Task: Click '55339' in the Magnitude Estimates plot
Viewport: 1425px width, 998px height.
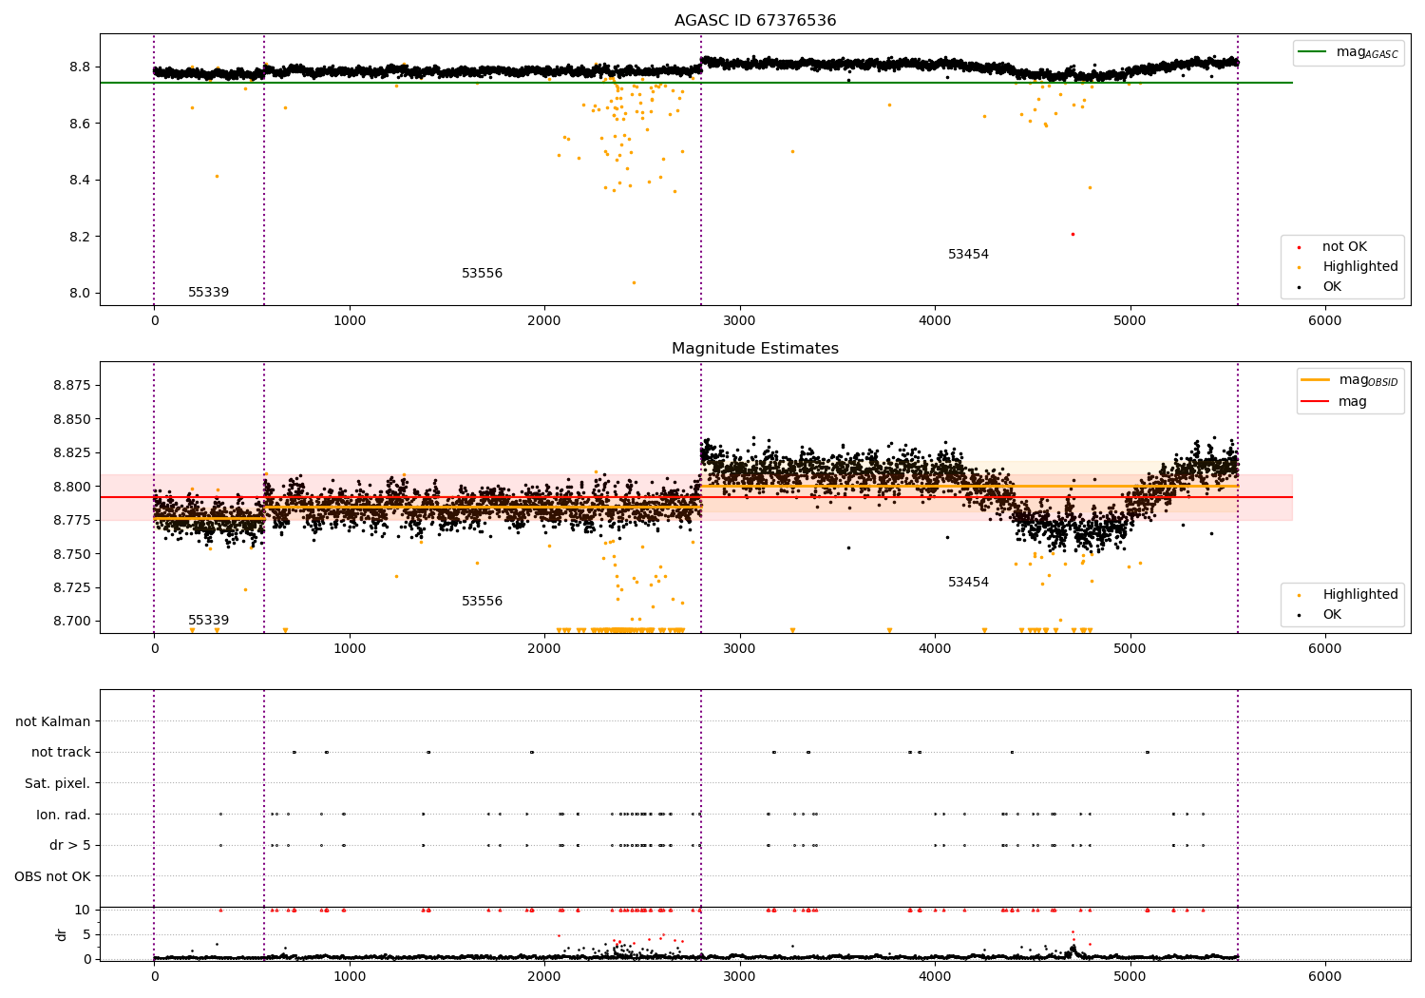Action: 208,621
